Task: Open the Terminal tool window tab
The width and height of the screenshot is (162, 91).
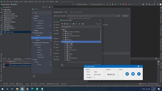Action: [20, 84]
